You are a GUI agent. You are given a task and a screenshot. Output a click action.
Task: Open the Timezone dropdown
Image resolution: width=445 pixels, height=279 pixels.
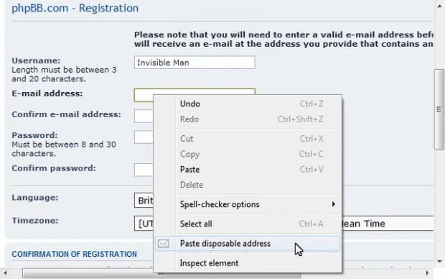(x=144, y=224)
